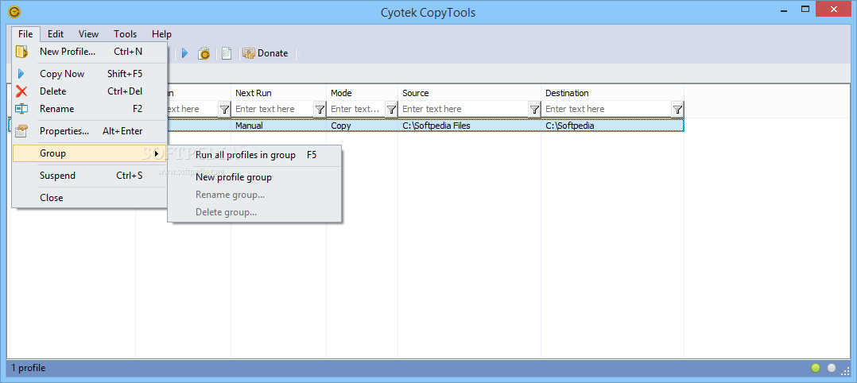The width and height of the screenshot is (857, 383).
Task: Choose Rename in the File menu
Action: tap(90, 109)
